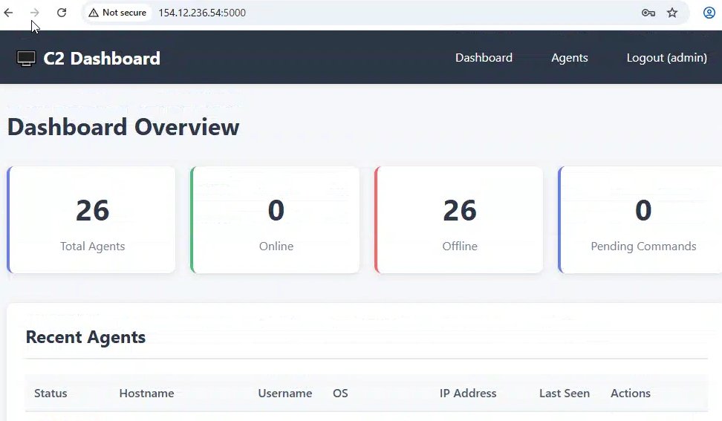Open the Dashboard nav link
The width and height of the screenshot is (722, 421).
tap(484, 57)
